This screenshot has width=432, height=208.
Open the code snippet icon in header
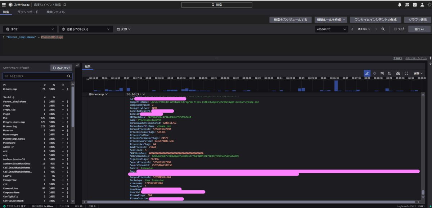415,5
